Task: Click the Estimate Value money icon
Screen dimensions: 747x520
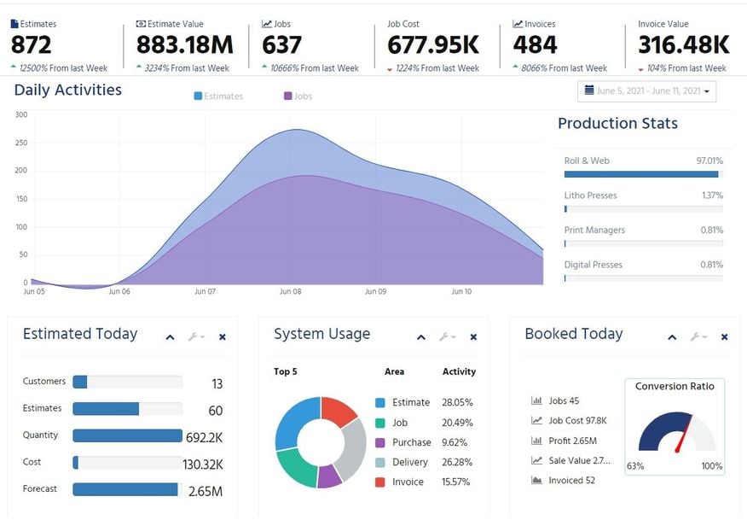Action: [x=141, y=24]
